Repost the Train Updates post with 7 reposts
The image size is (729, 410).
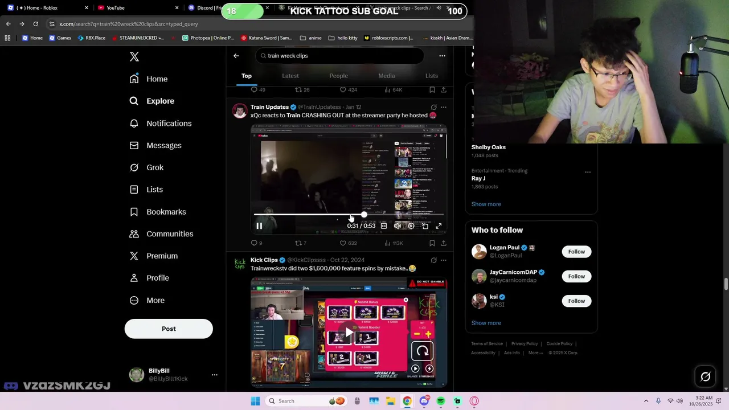(x=300, y=243)
